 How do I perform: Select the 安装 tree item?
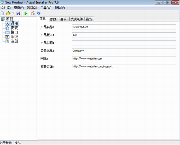[14, 28]
